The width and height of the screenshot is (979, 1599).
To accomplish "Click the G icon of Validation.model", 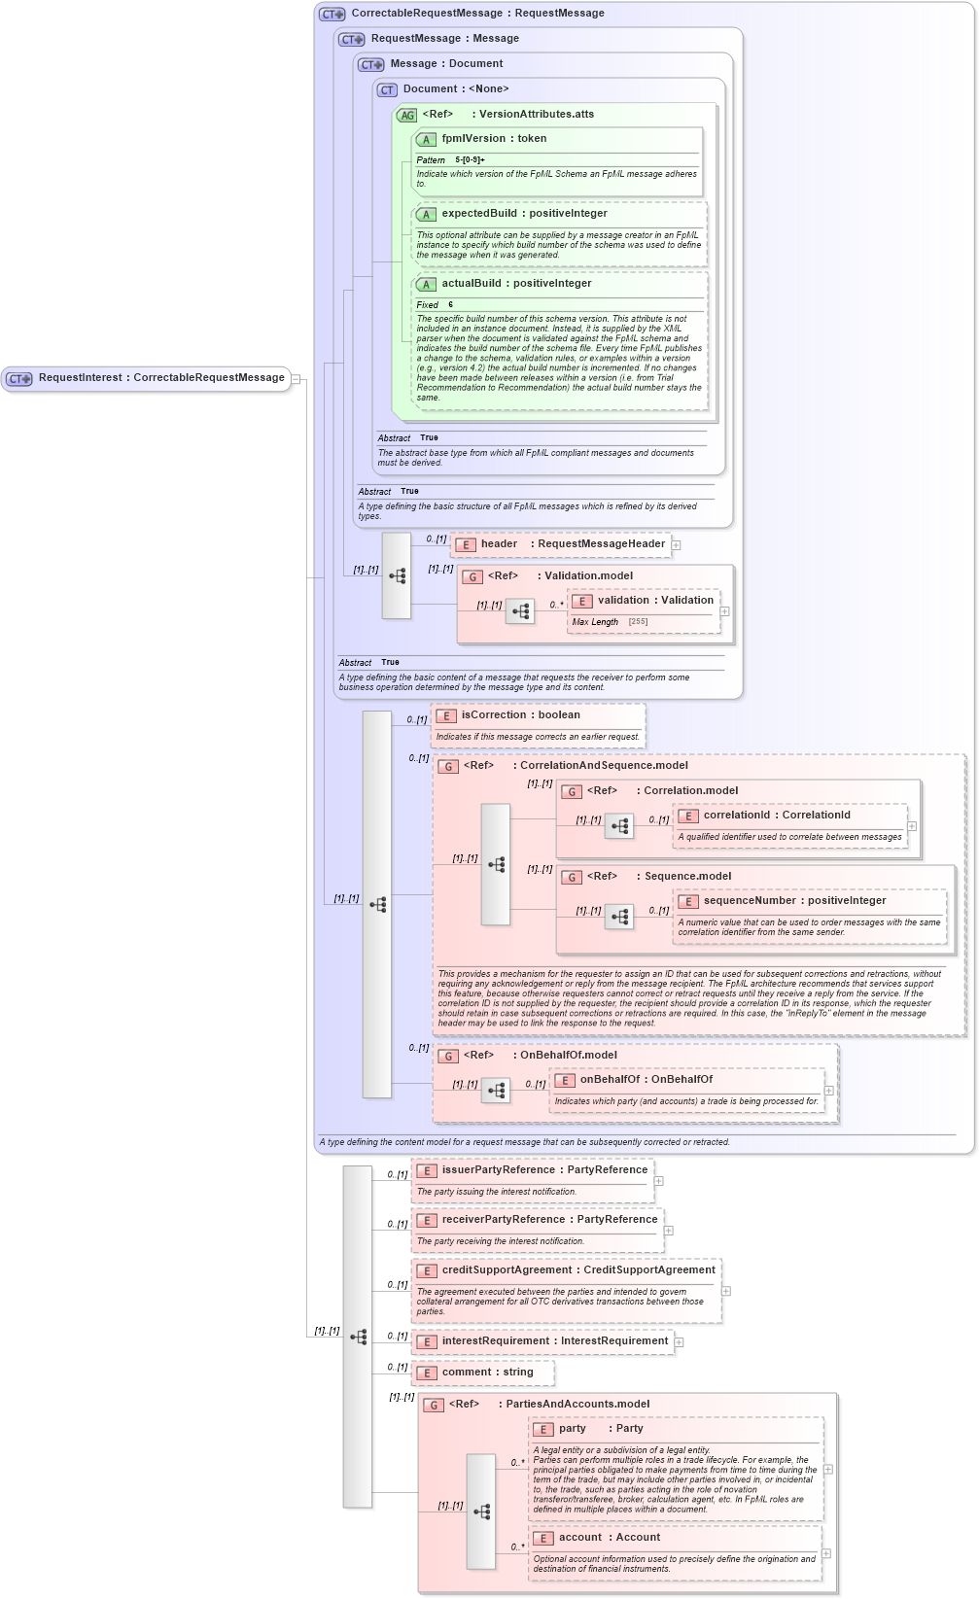I will pyautogui.click(x=472, y=577).
